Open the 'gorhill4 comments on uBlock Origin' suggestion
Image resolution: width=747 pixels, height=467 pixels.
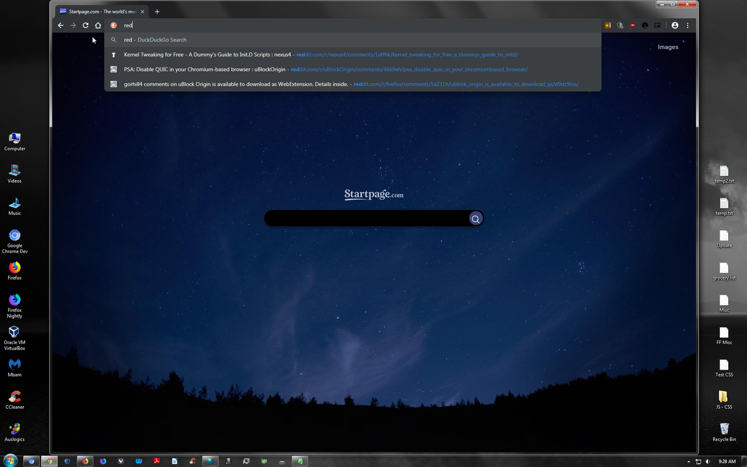pos(352,84)
